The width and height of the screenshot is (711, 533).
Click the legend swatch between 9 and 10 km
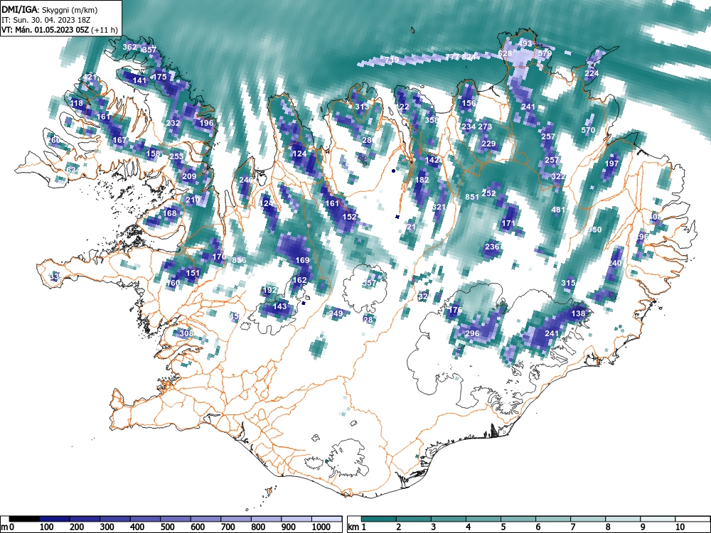[x=658, y=519]
